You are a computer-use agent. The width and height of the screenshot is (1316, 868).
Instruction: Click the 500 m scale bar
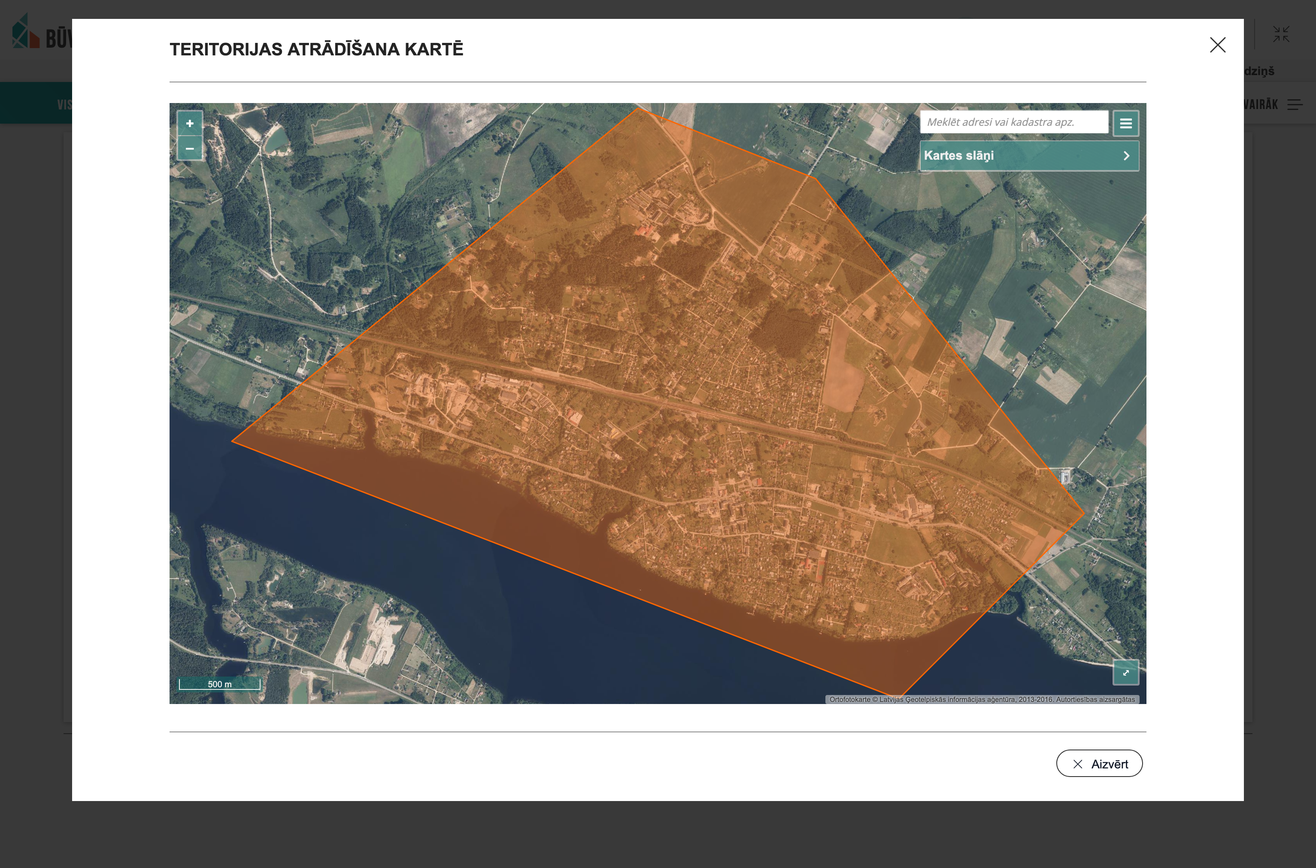(x=219, y=684)
